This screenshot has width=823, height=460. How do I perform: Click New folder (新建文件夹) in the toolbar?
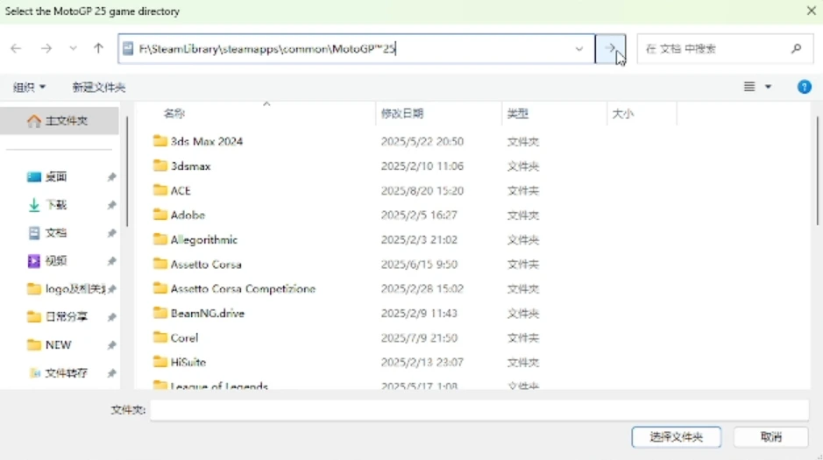pos(98,88)
